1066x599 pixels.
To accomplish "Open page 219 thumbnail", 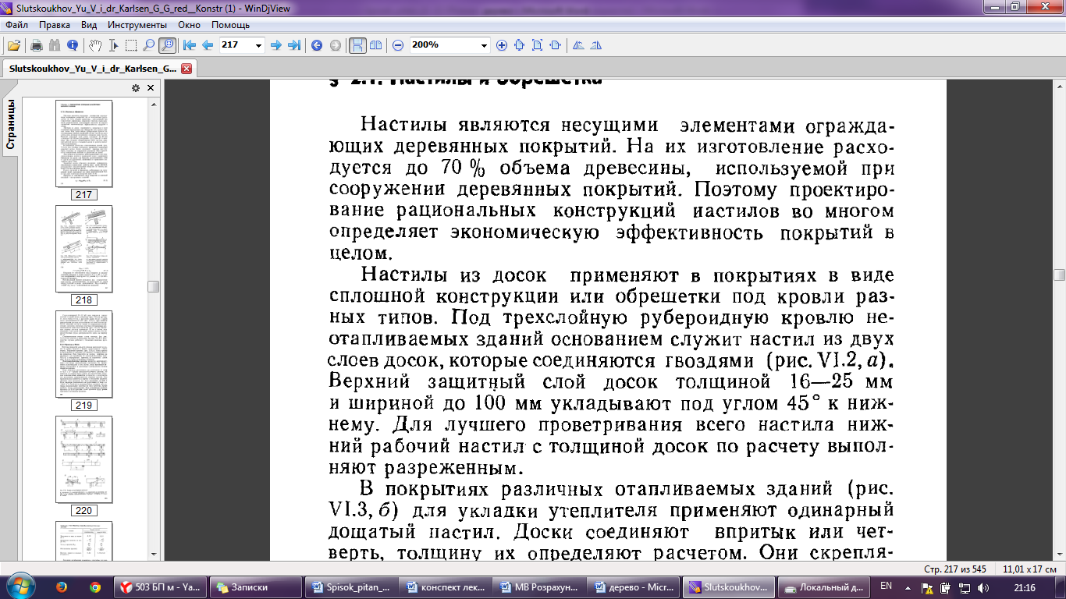I will click(84, 354).
